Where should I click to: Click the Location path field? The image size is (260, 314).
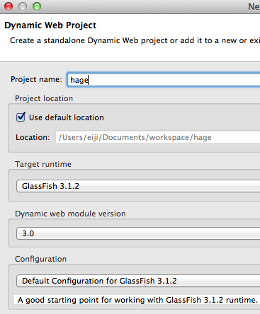click(x=158, y=137)
